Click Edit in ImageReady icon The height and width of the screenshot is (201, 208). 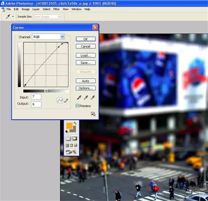pyautogui.click(x=71, y=152)
